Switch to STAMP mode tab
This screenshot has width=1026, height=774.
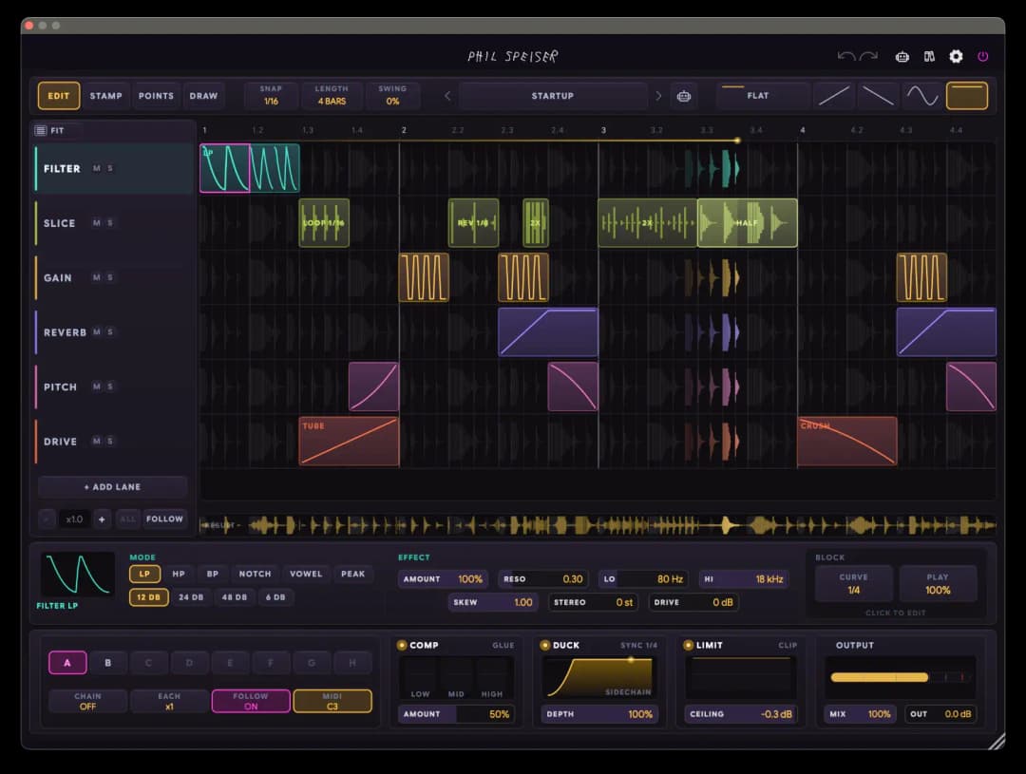pos(106,96)
